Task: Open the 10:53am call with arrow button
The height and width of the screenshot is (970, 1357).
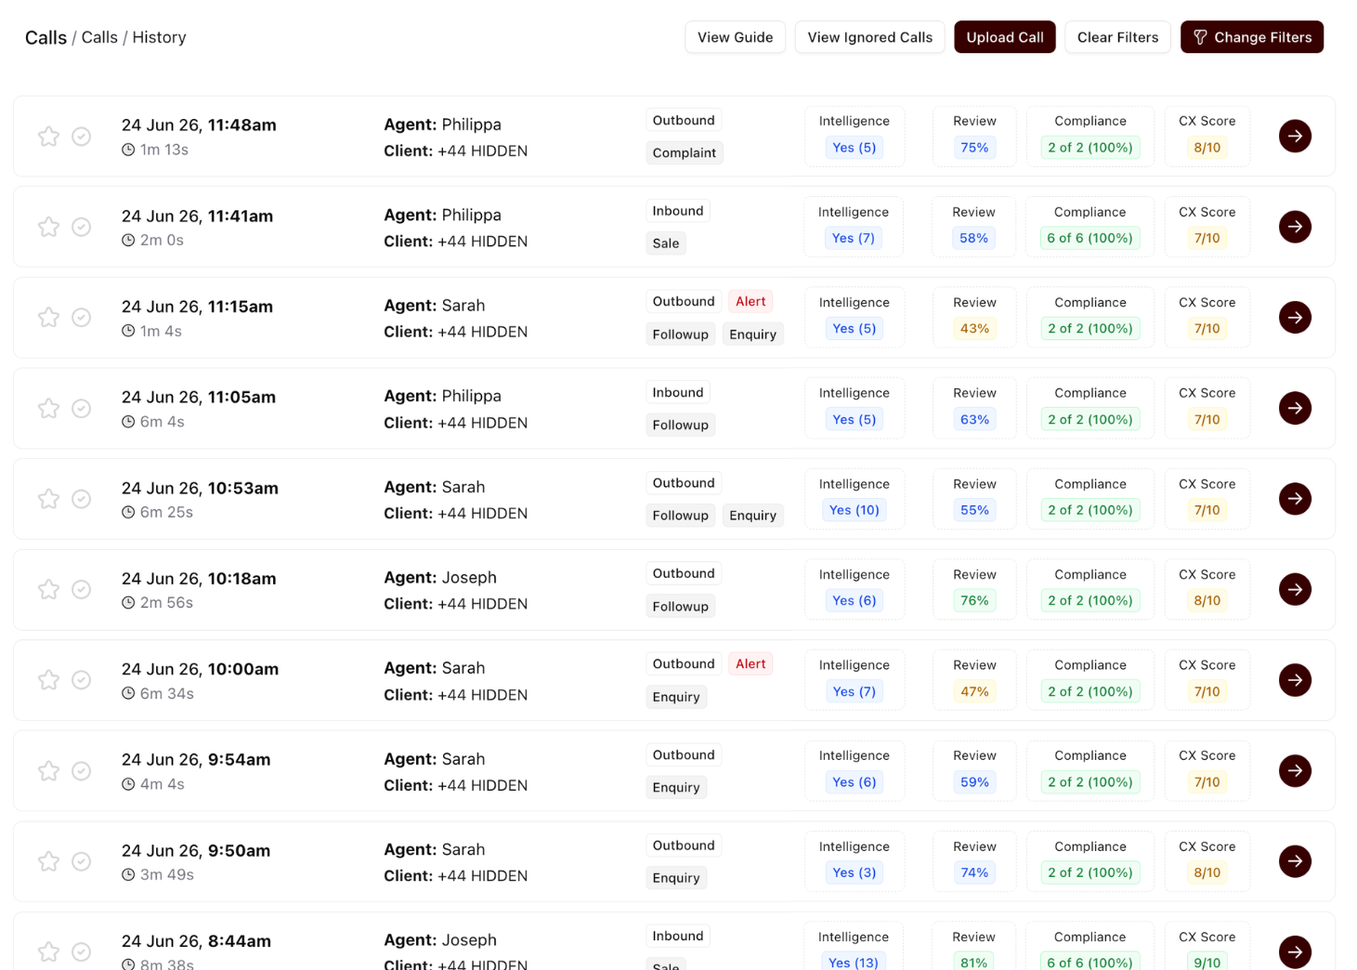Action: pyautogui.click(x=1295, y=499)
